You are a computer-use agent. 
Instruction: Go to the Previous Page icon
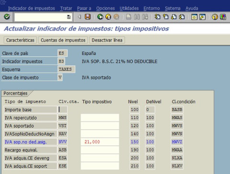click(166, 17)
